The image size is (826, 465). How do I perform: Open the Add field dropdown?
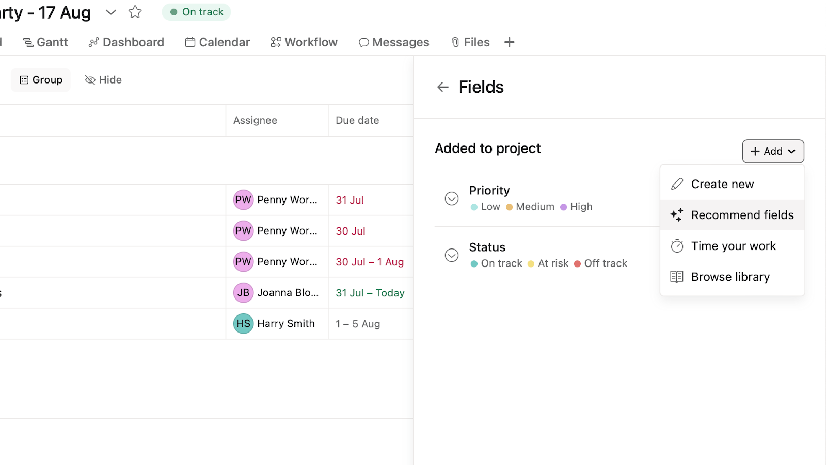tap(773, 151)
